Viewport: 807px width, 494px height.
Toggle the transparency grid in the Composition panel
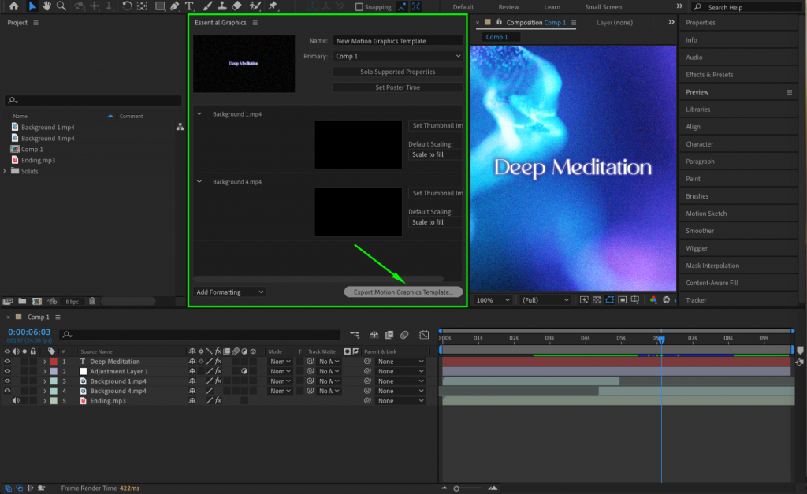coord(597,299)
